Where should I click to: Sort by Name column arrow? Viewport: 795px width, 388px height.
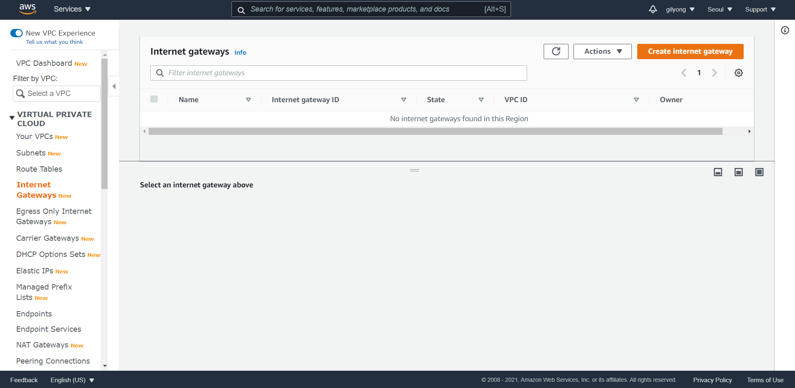248,100
